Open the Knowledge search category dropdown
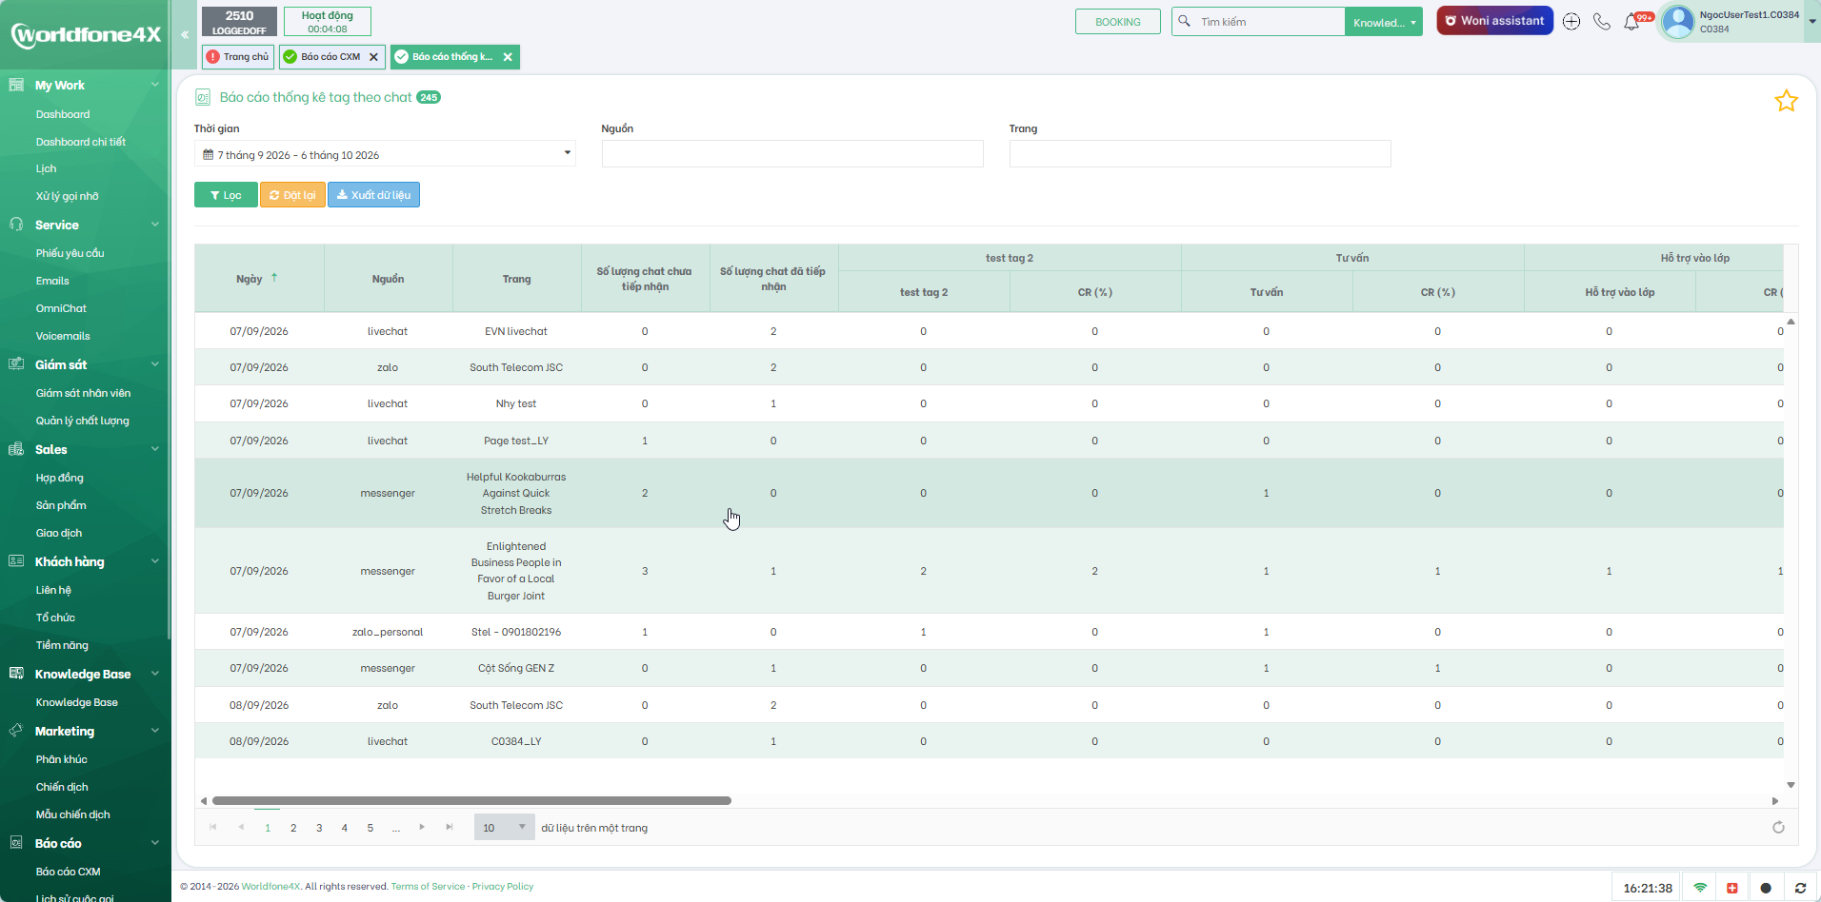This screenshot has width=1821, height=902. pyautogui.click(x=1384, y=22)
